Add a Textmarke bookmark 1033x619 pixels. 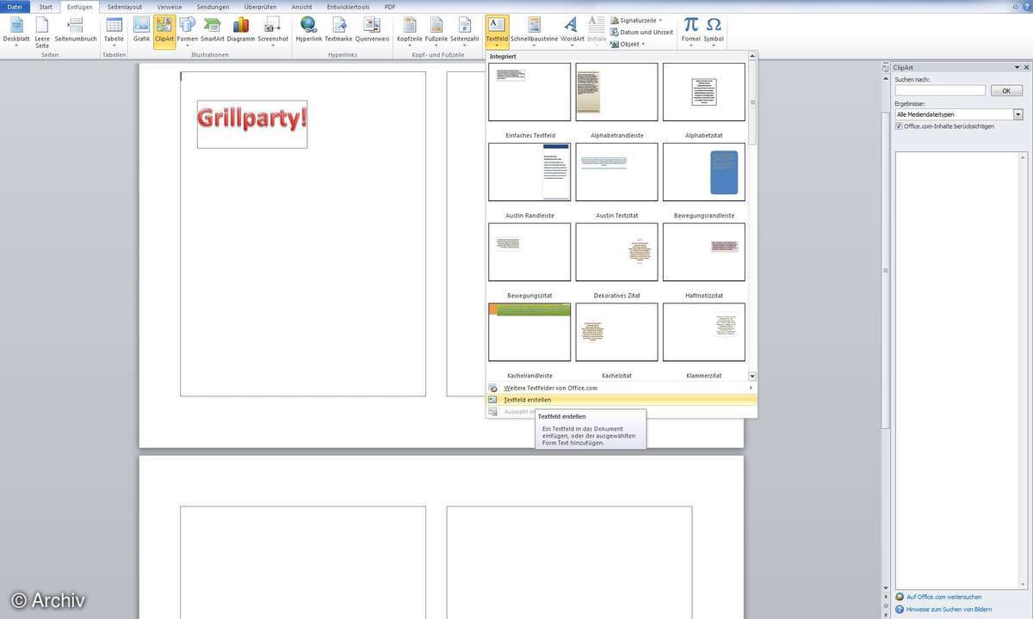coord(338,30)
